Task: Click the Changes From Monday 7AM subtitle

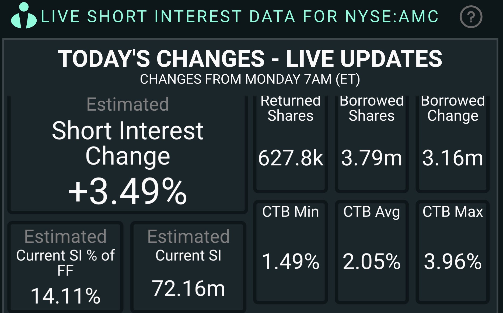Action: [250, 79]
